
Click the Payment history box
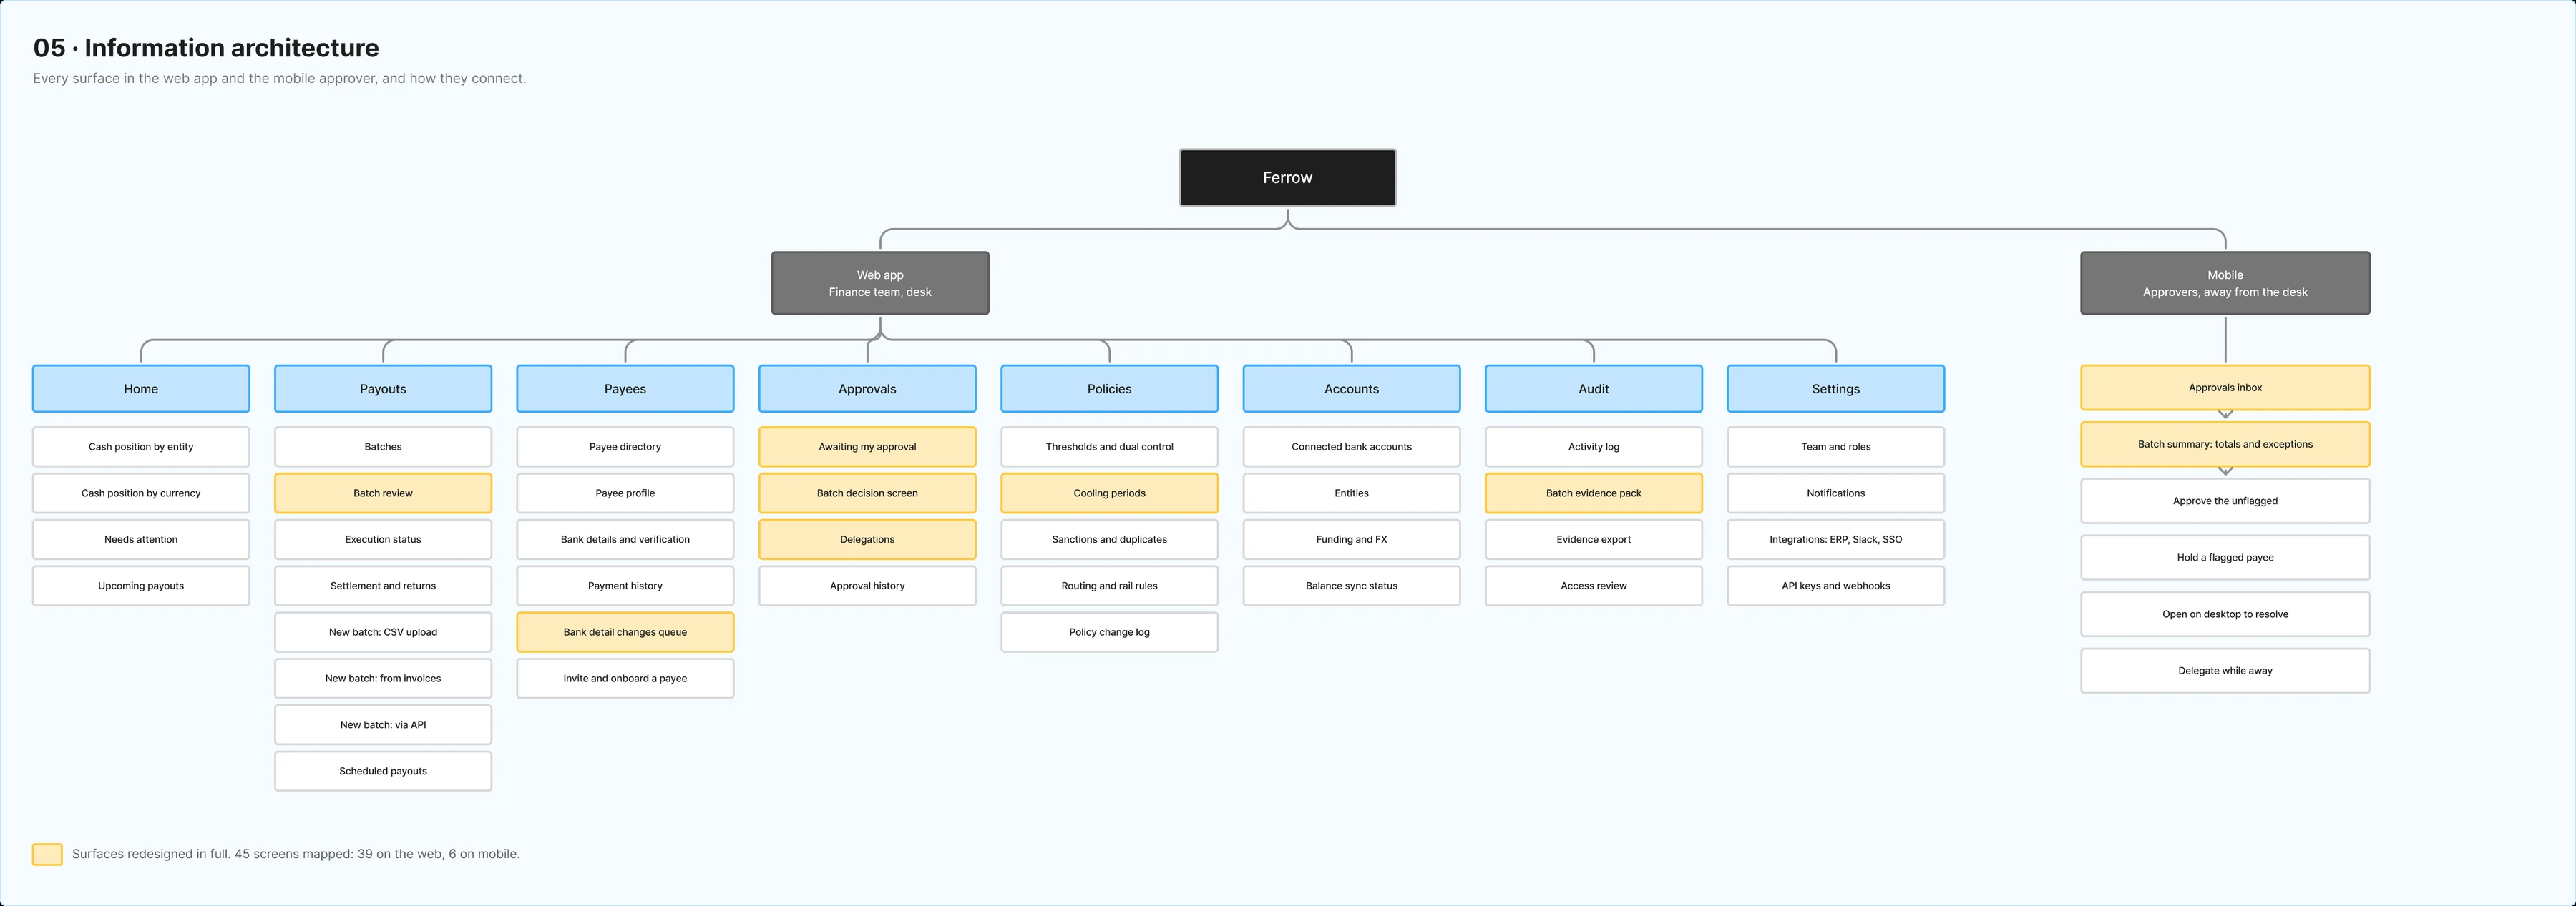(x=625, y=586)
